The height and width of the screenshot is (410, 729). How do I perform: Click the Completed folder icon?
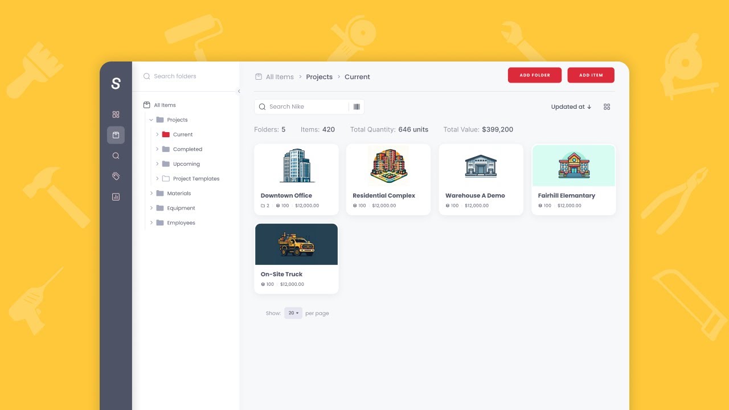(x=166, y=149)
